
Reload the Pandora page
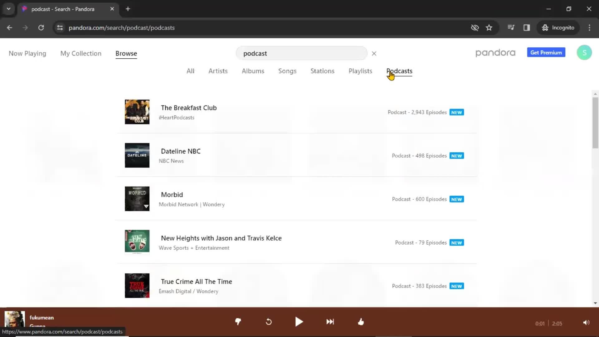pos(41,28)
